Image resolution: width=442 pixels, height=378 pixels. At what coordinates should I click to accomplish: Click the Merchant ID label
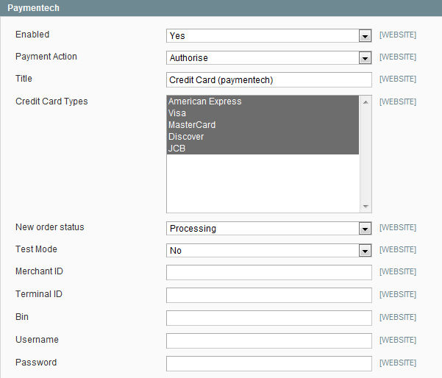click(39, 271)
